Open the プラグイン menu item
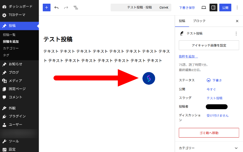Image resolution: width=243 pixels, height=152 pixels. [x=19, y=116]
